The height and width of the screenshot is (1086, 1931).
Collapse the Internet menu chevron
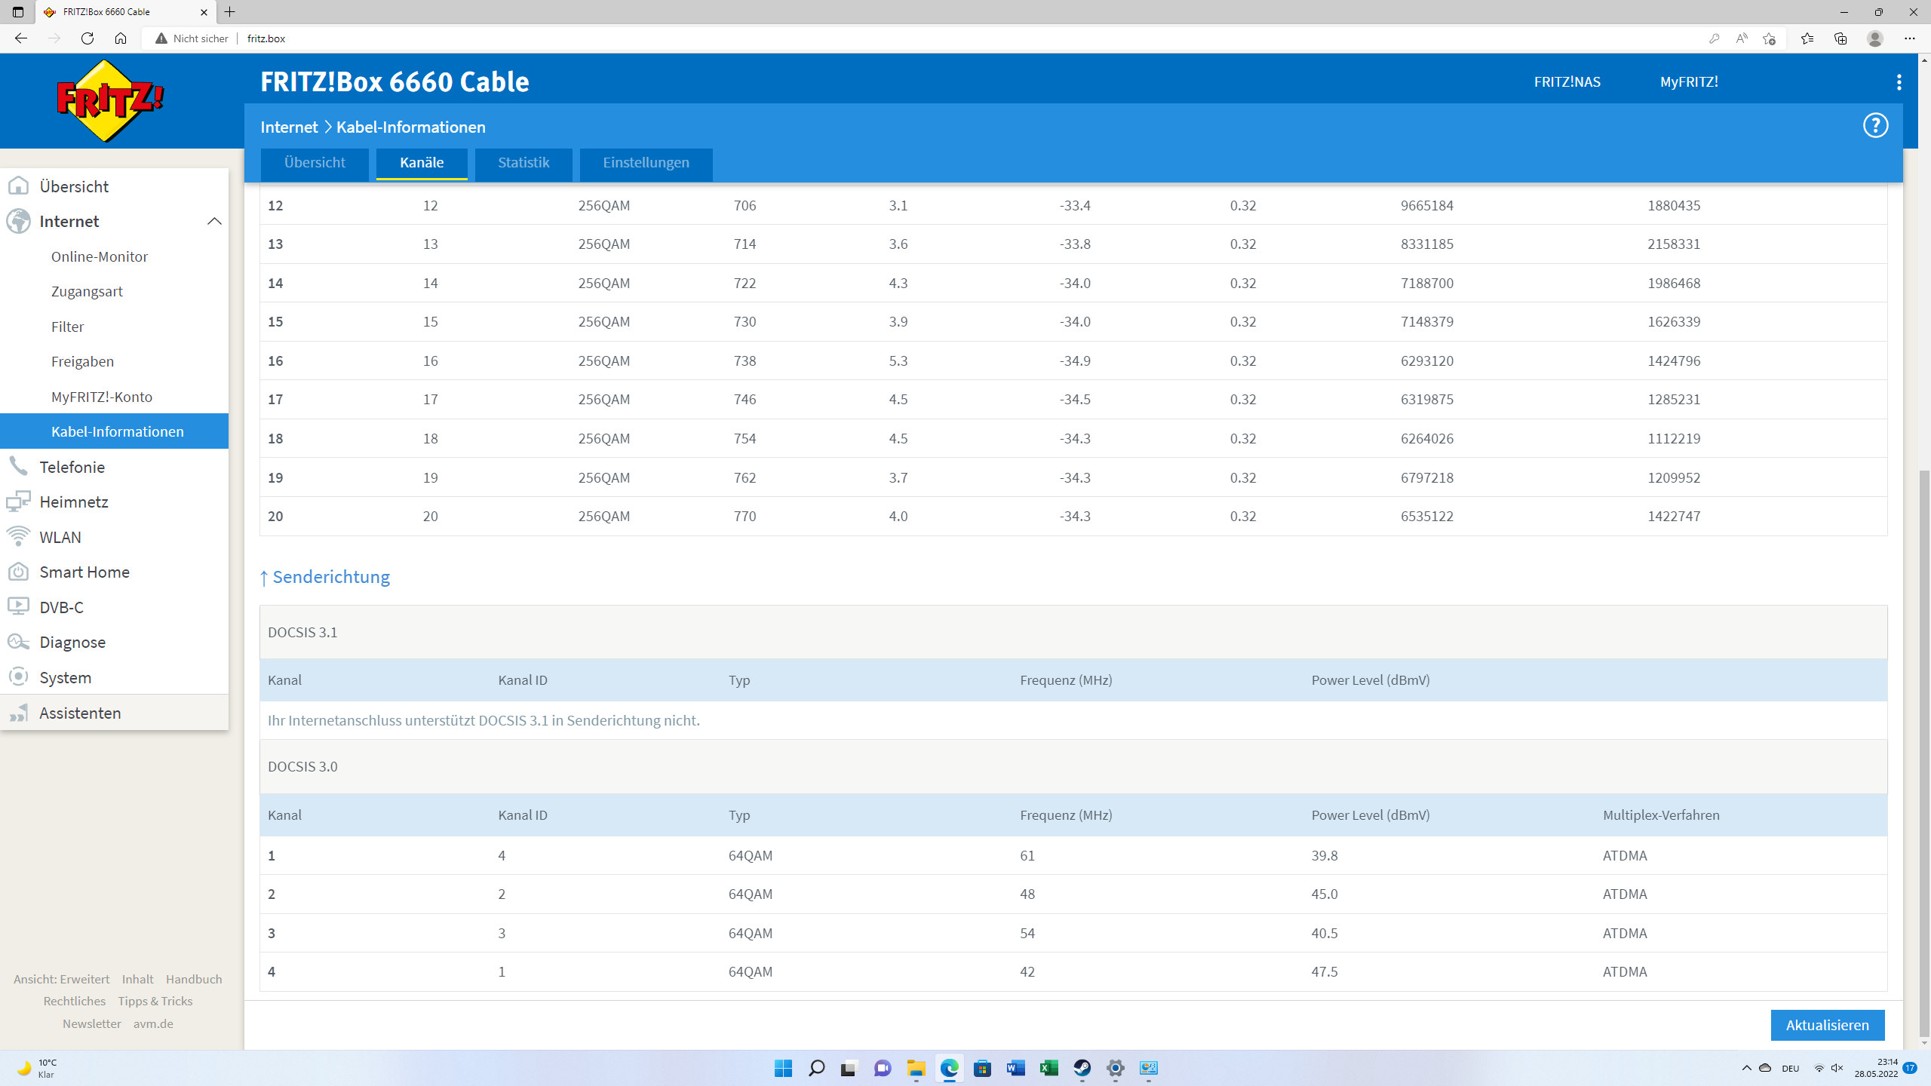pyautogui.click(x=214, y=221)
